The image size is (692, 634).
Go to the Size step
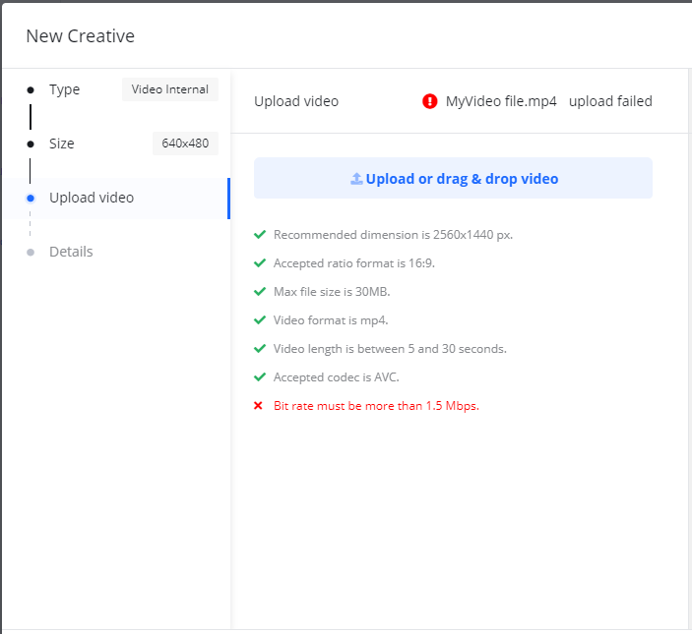[x=62, y=144]
